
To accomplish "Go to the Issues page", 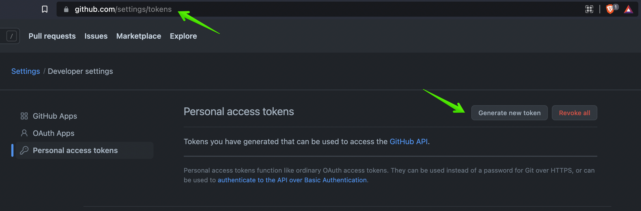I will coord(96,36).
